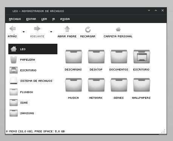Viewport: 173px width, 141px height.
Task: Click the Musica folder name
Action: 73,98
